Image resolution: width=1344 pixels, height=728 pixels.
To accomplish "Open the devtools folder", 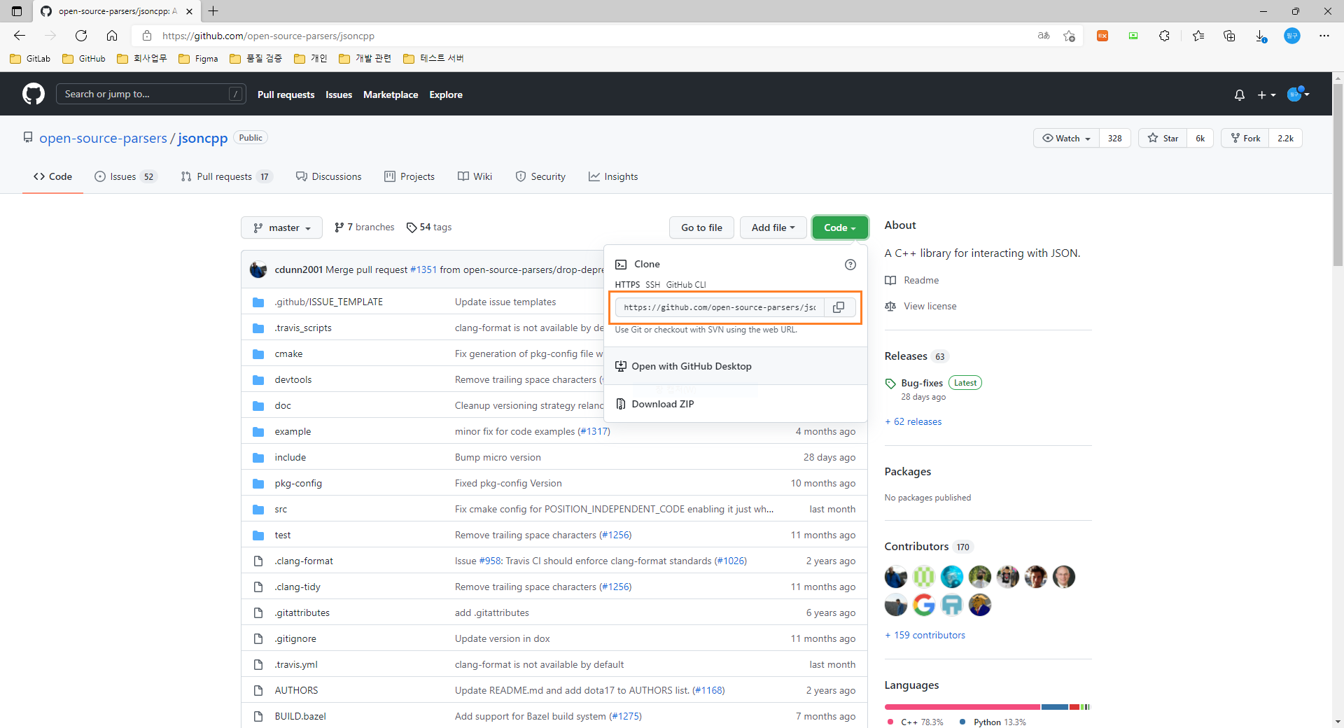I will (x=293, y=379).
